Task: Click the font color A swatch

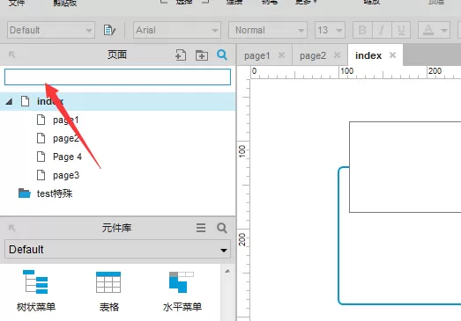Action: pyautogui.click(x=428, y=30)
